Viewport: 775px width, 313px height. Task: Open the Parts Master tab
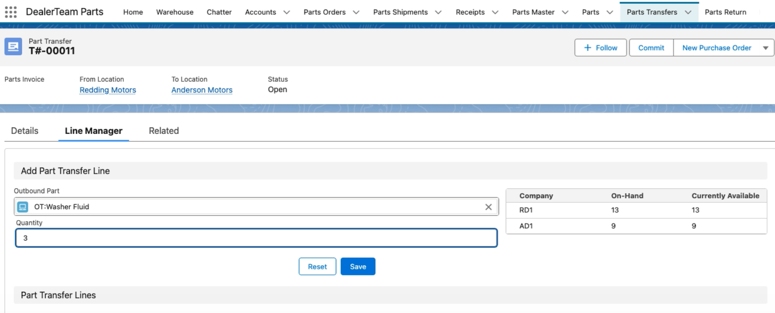point(533,12)
